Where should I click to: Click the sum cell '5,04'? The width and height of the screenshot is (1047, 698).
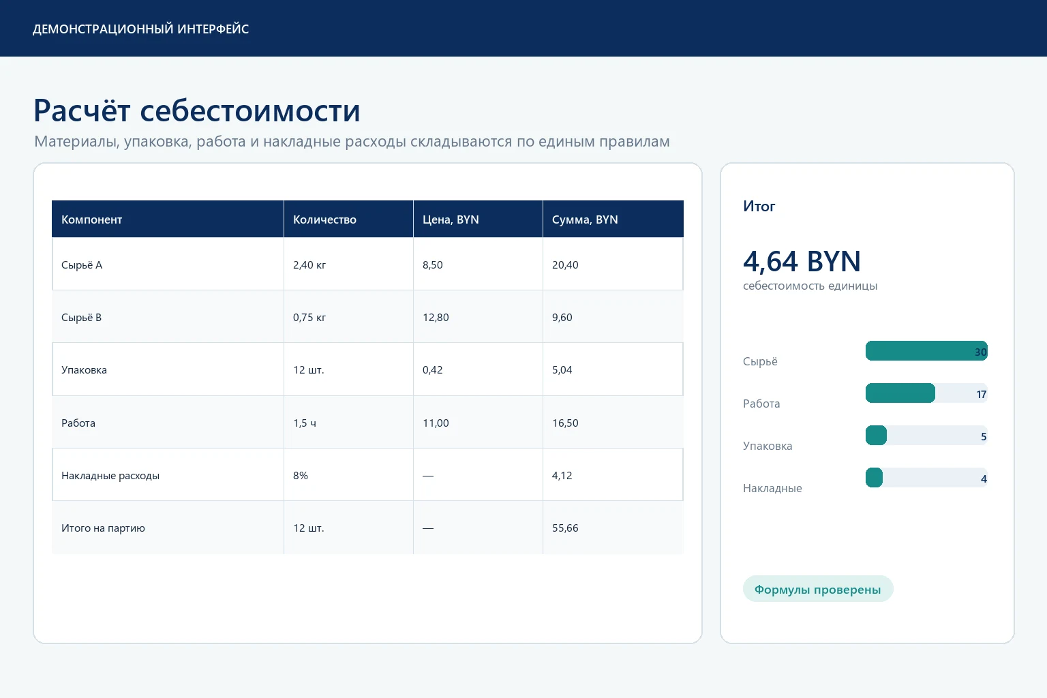point(613,369)
